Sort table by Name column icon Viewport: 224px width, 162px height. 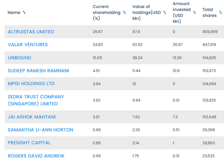coord(24,13)
